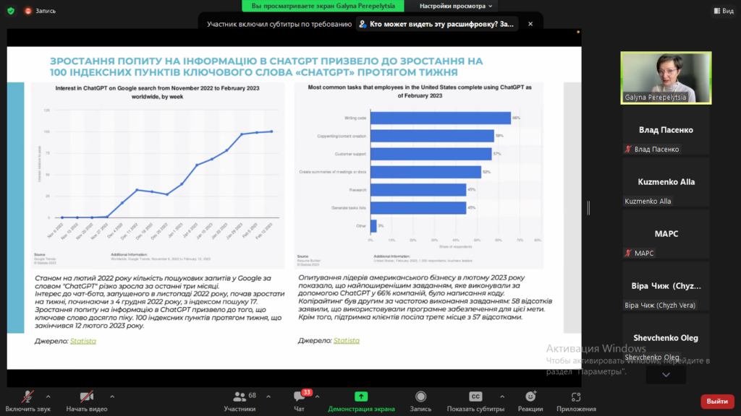Expand subtitles options arrow
The image size is (741, 416).
[502, 397]
